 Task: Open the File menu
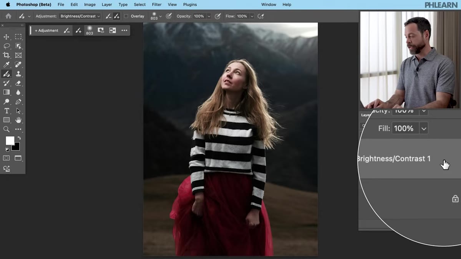(x=61, y=5)
